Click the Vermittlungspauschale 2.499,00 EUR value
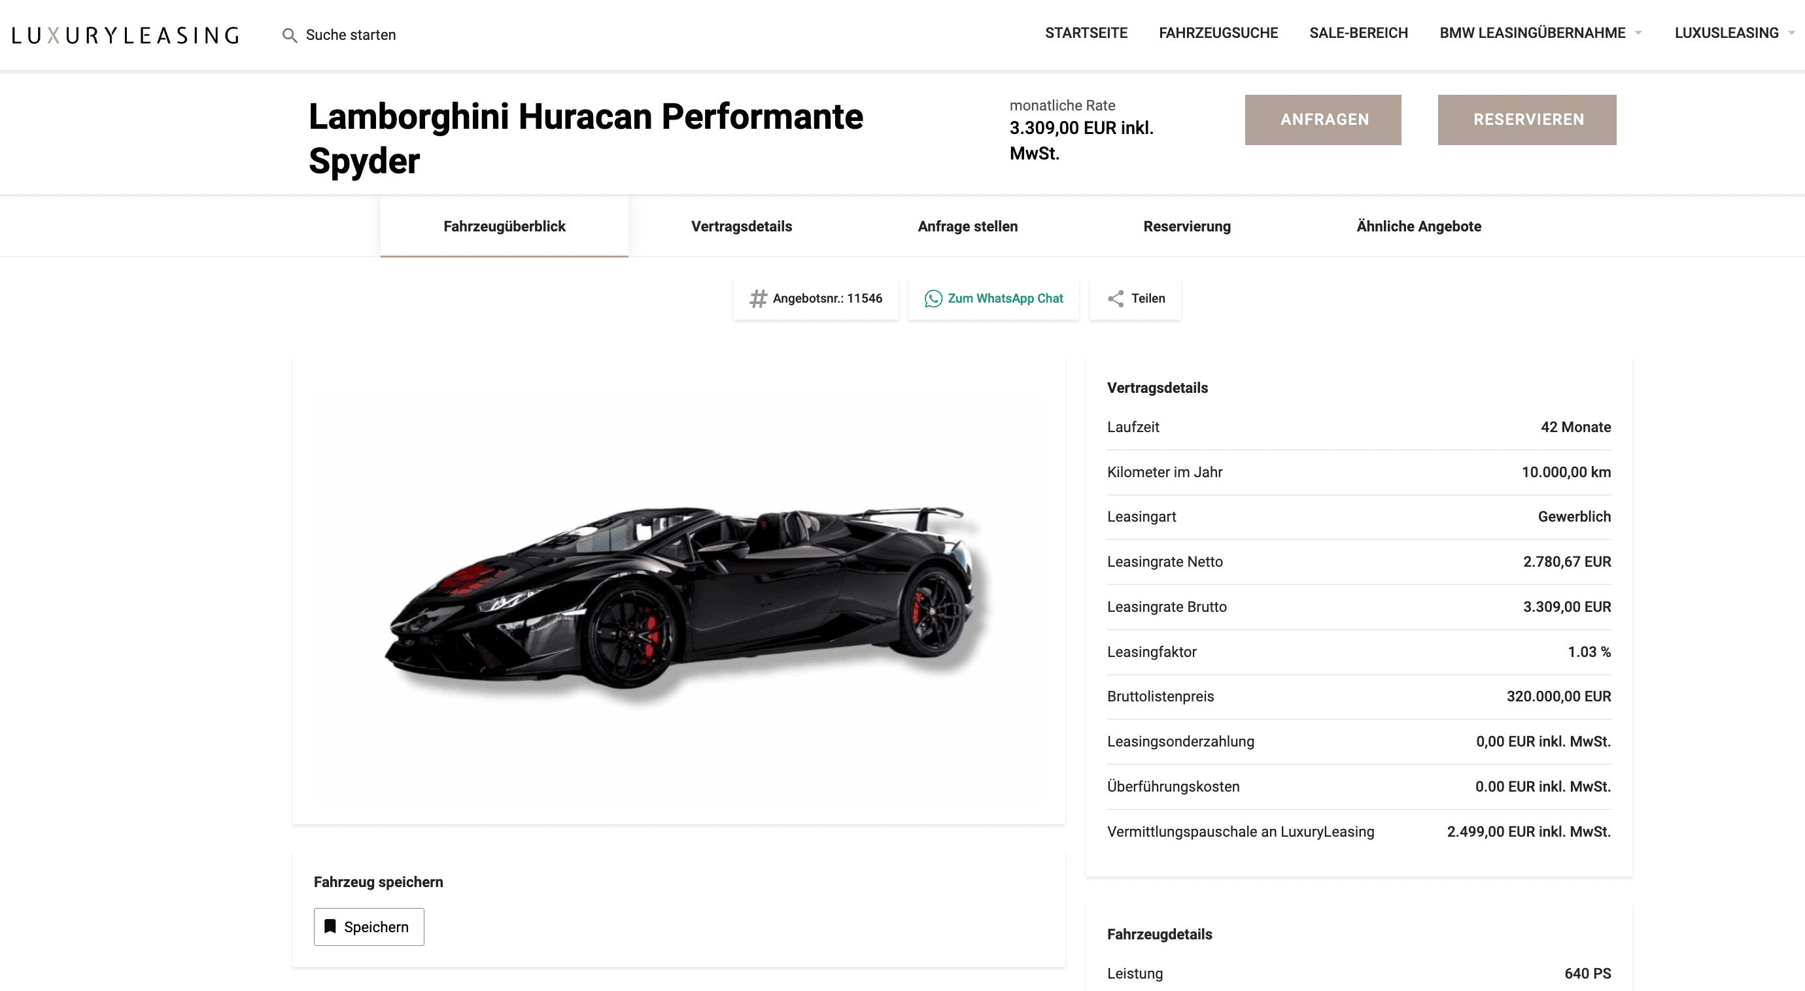This screenshot has width=1805, height=991. pos(1529,832)
